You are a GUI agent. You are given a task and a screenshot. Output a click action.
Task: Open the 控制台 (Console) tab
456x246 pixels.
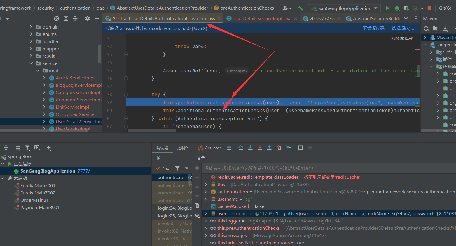click(x=183, y=148)
